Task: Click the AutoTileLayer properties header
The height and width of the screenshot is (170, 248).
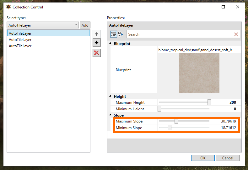Action: [x=121, y=25]
